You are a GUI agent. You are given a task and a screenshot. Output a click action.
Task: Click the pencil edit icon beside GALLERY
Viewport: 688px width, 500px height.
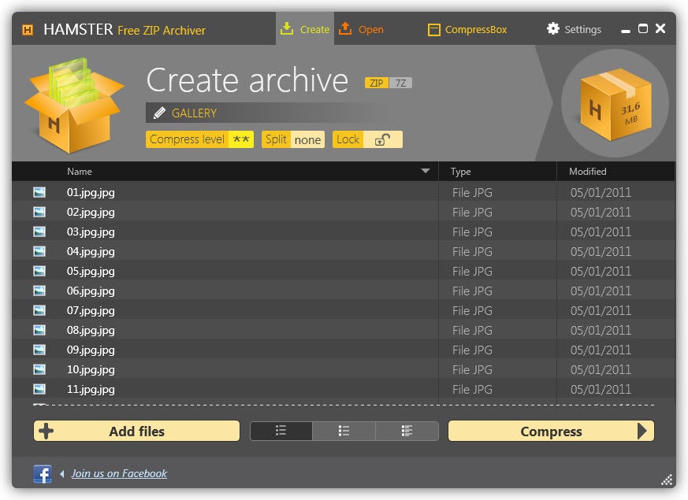click(159, 113)
